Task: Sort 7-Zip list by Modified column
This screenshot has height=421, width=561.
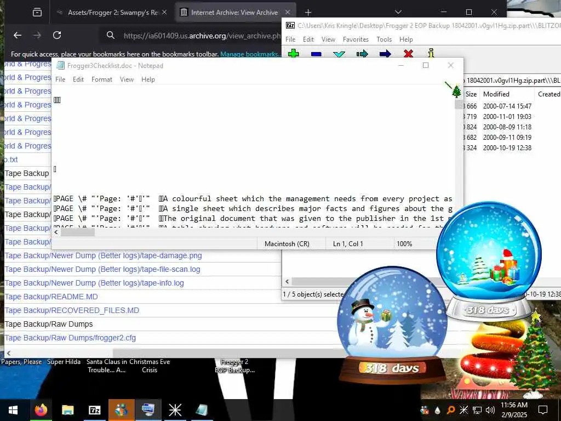Action: pos(496,94)
